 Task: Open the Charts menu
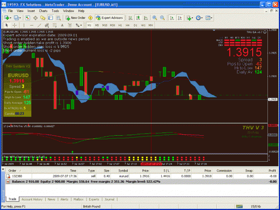tap(43, 11)
